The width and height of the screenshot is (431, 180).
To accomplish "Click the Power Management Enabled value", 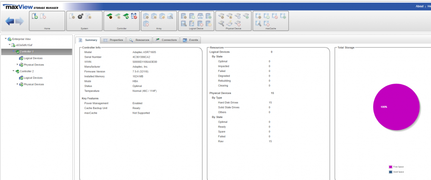I will pos(137,103).
